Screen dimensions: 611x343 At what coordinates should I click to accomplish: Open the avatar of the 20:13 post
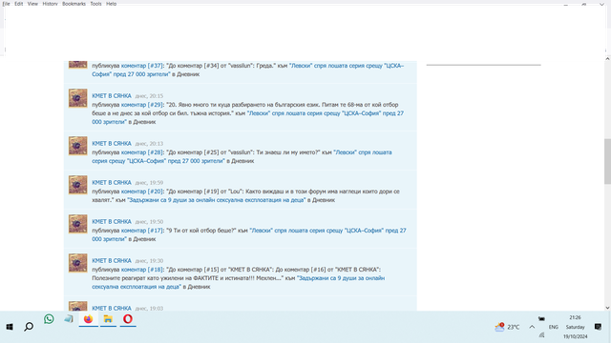(x=78, y=146)
